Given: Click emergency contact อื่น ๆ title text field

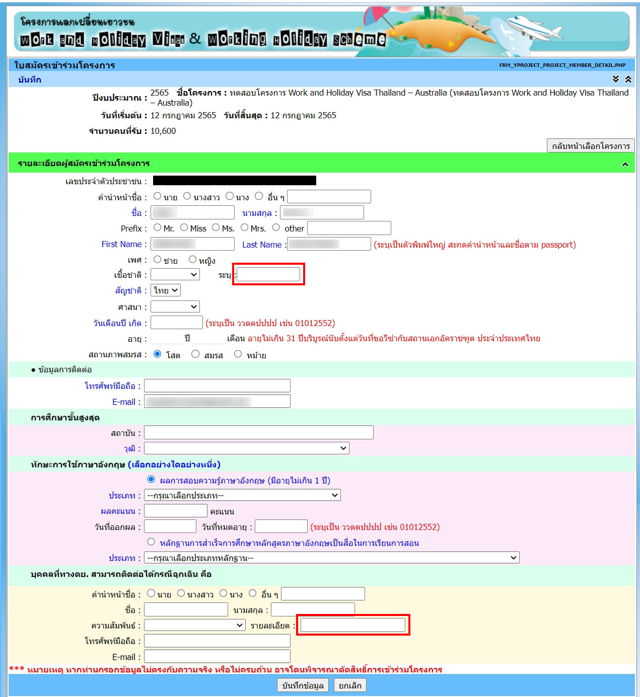Looking at the screenshot, I should coord(323,594).
